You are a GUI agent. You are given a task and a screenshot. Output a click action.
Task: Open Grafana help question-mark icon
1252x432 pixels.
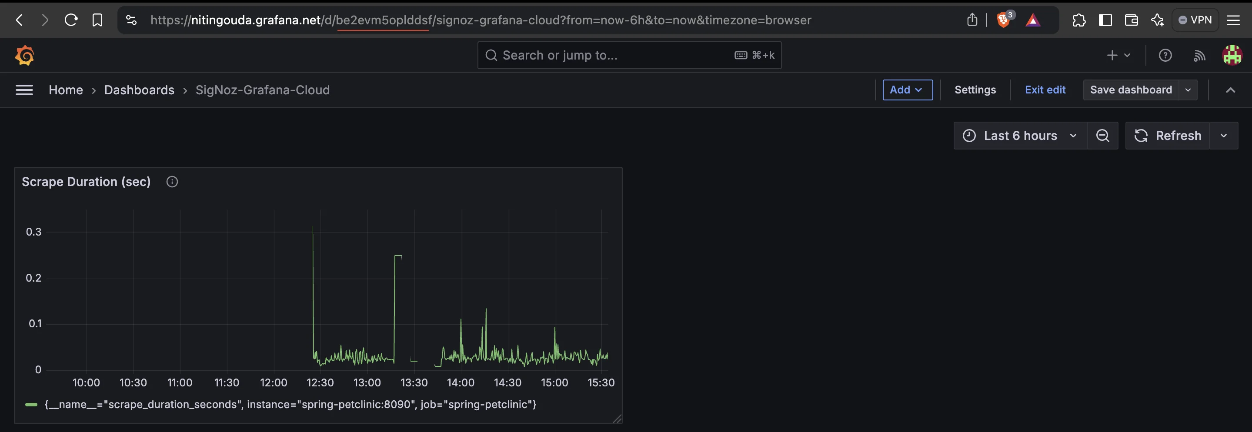(x=1165, y=55)
